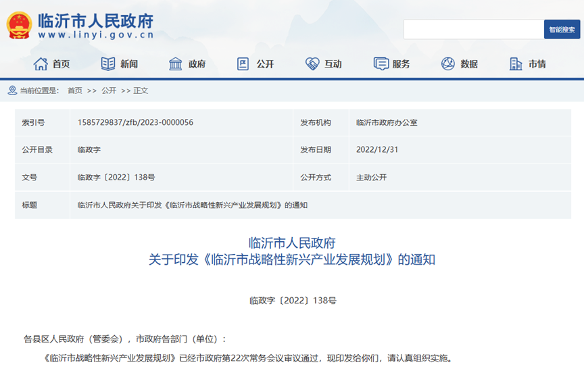The height and width of the screenshot is (377, 584).
Task: Select the 主动公开 value
Action: click(371, 177)
